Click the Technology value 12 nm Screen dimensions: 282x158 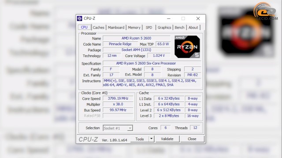pos(111,56)
